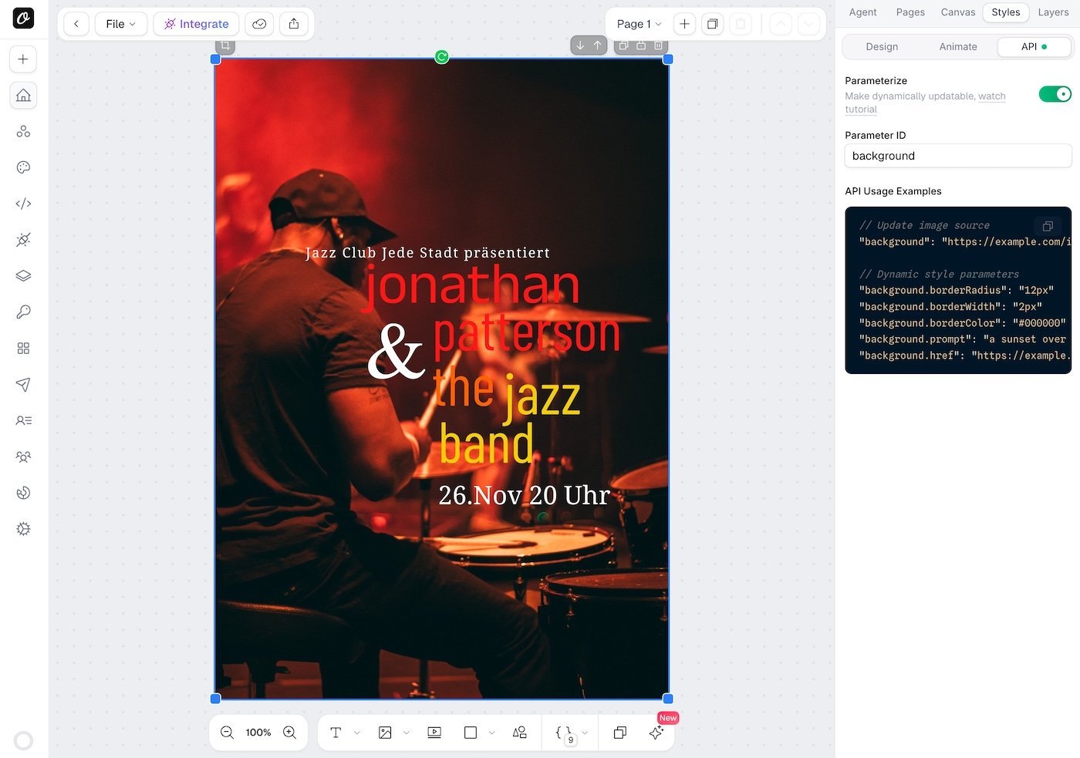This screenshot has width=1080, height=758.
Task: Open the Animate sub-tab
Action: [x=958, y=47]
